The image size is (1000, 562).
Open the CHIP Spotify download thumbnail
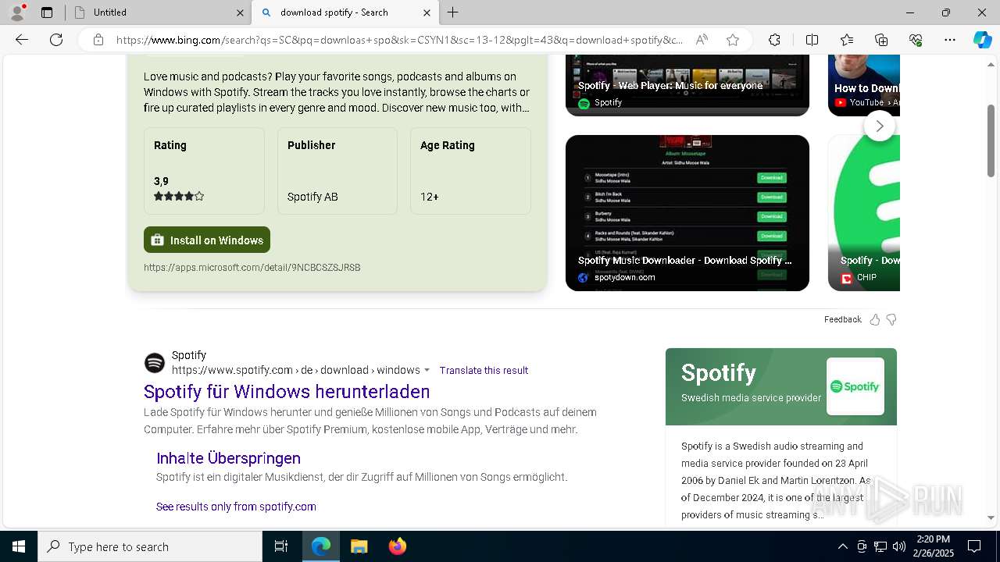(864, 213)
